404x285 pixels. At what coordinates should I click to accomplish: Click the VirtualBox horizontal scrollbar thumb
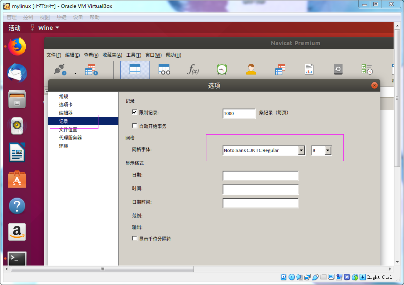point(102,269)
